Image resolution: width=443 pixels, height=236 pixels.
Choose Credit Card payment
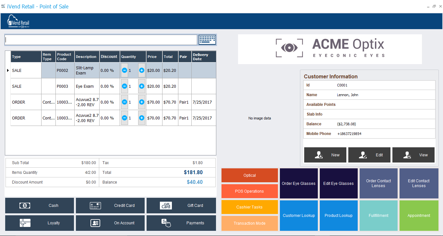110,206
